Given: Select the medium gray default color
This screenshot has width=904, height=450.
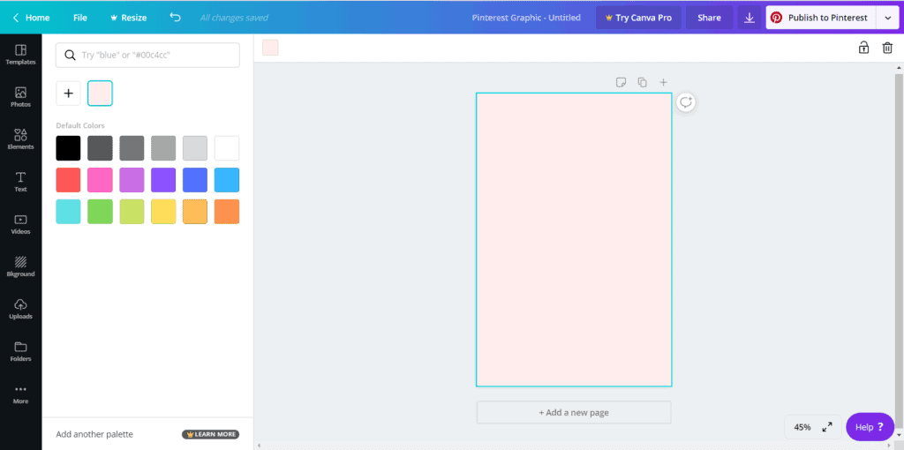Looking at the screenshot, I should (x=132, y=148).
